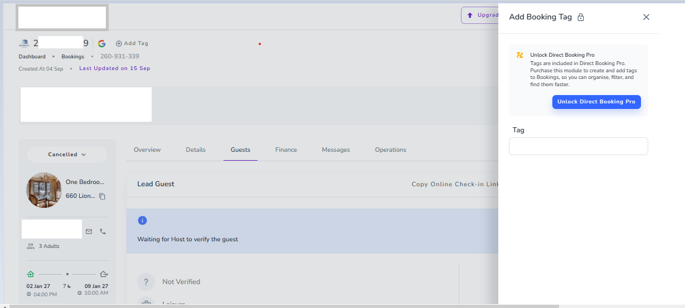Open the Cancelled status dropdown

click(x=67, y=155)
